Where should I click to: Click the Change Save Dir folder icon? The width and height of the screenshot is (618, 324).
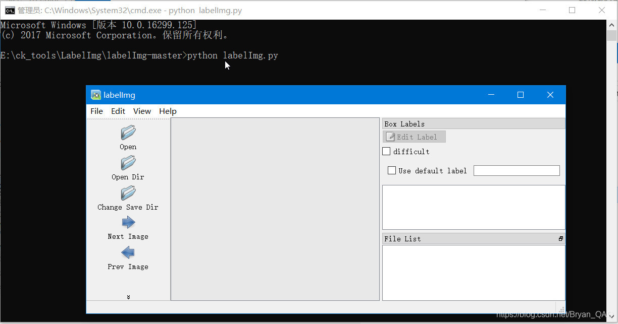tap(128, 193)
